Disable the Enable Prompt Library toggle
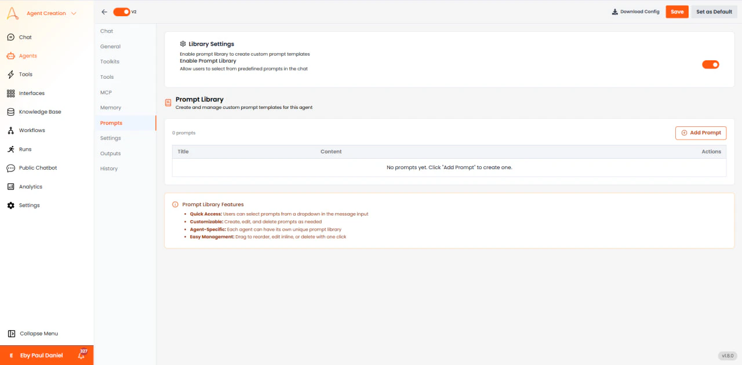 (710, 64)
